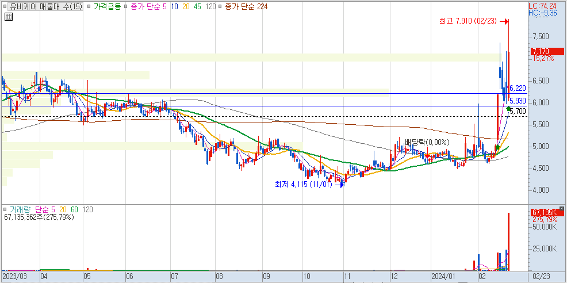Viewport: 567px width, 283px height.
Task: Click the orange 20 price moving average label
Action: point(186,6)
